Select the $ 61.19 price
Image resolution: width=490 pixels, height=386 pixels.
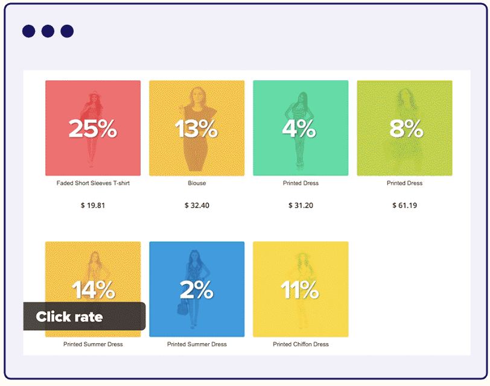tap(405, 206)
